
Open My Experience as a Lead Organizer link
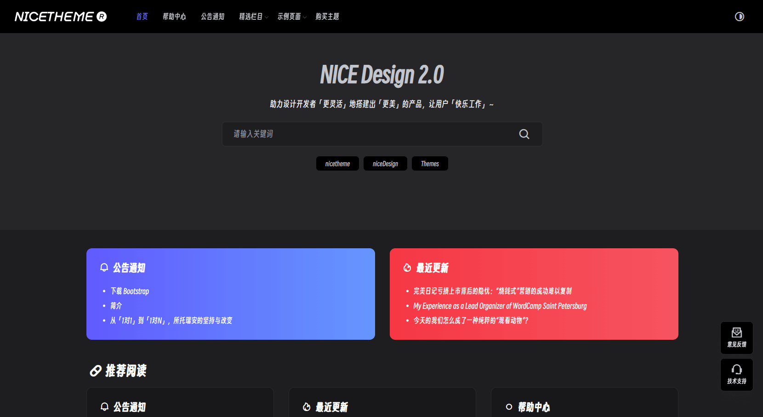(x=500, y=306)
